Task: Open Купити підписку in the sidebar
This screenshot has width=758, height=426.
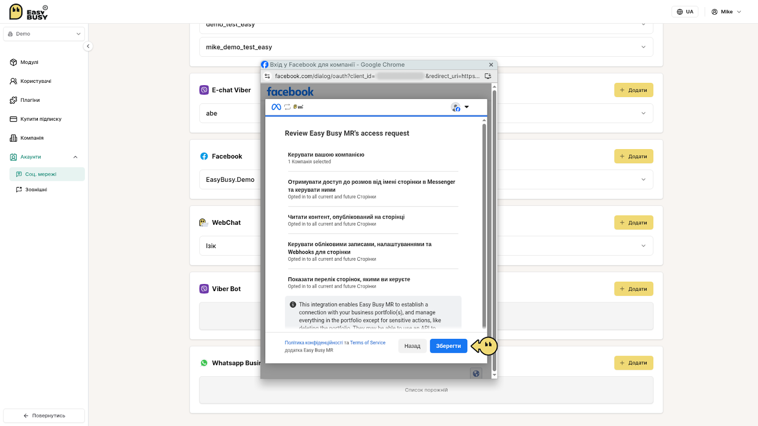Action: tap(41, 119)
